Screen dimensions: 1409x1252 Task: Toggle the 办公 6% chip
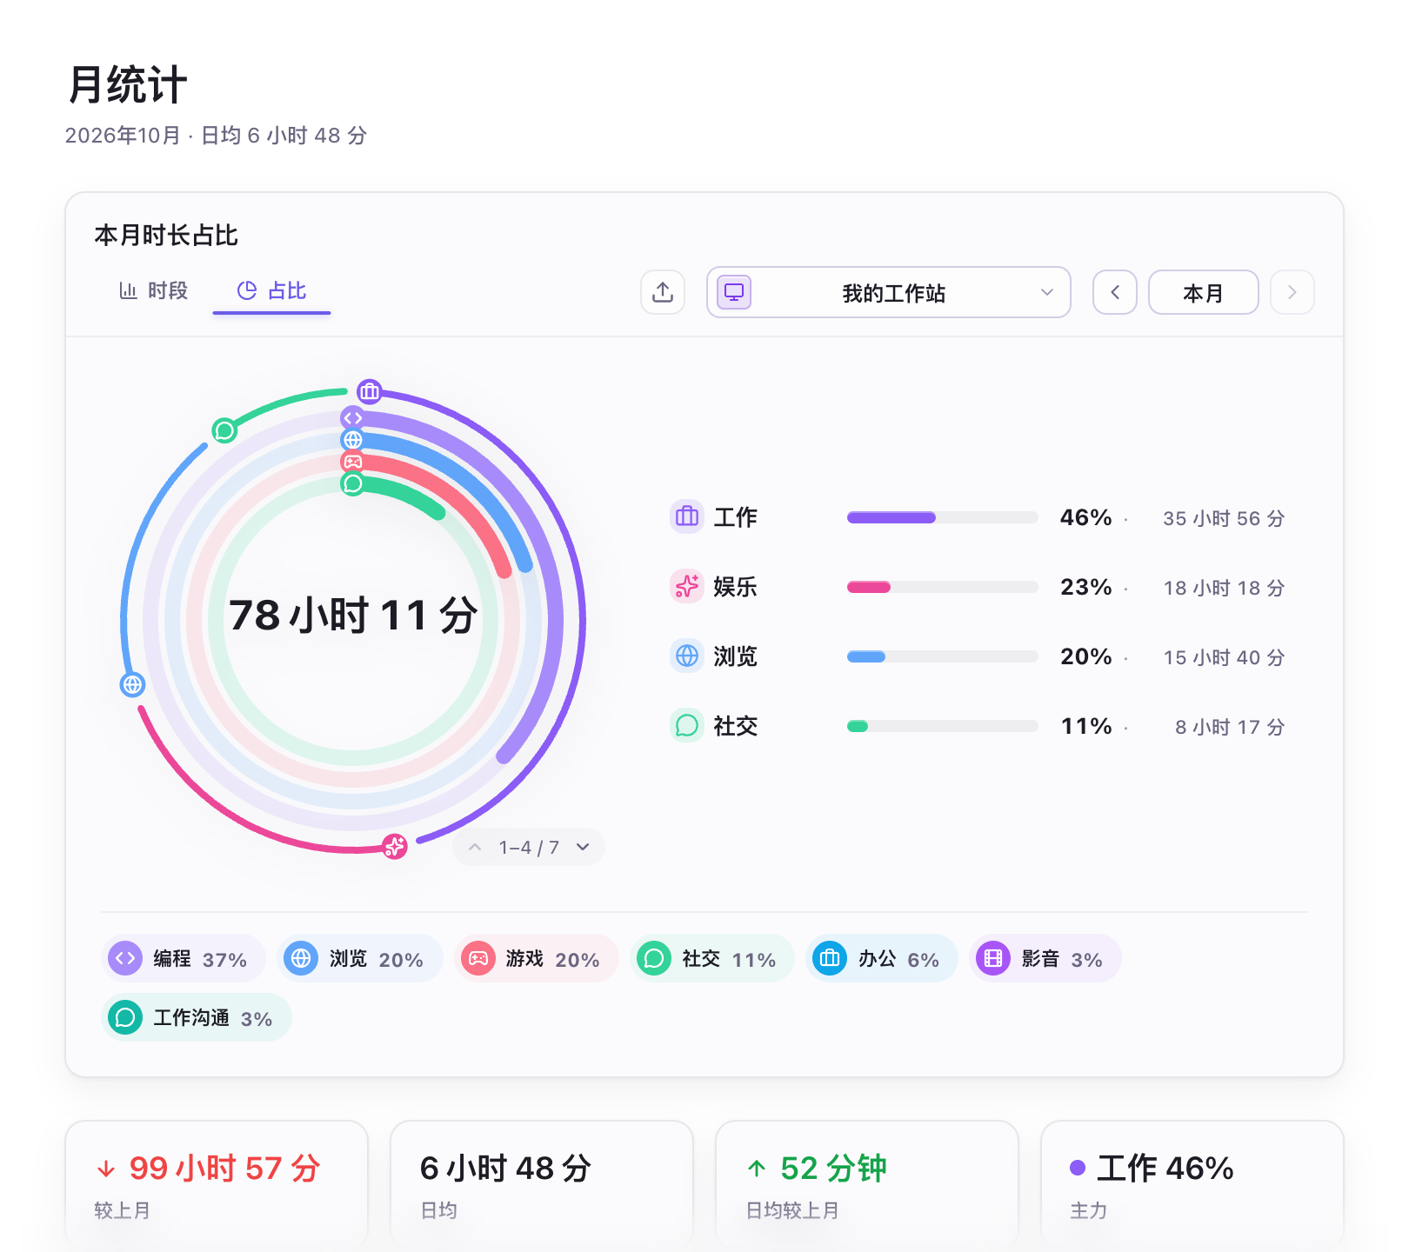[x=881, y=958]
